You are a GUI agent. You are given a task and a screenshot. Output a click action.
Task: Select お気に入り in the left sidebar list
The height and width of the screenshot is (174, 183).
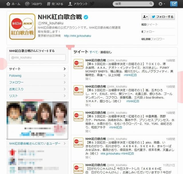37,89
